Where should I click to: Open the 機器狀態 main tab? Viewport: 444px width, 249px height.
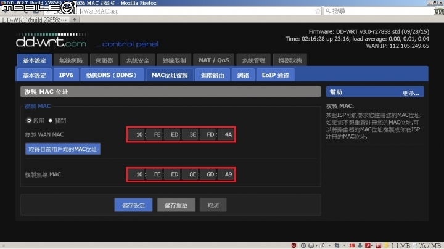click(x=290, y=60)
